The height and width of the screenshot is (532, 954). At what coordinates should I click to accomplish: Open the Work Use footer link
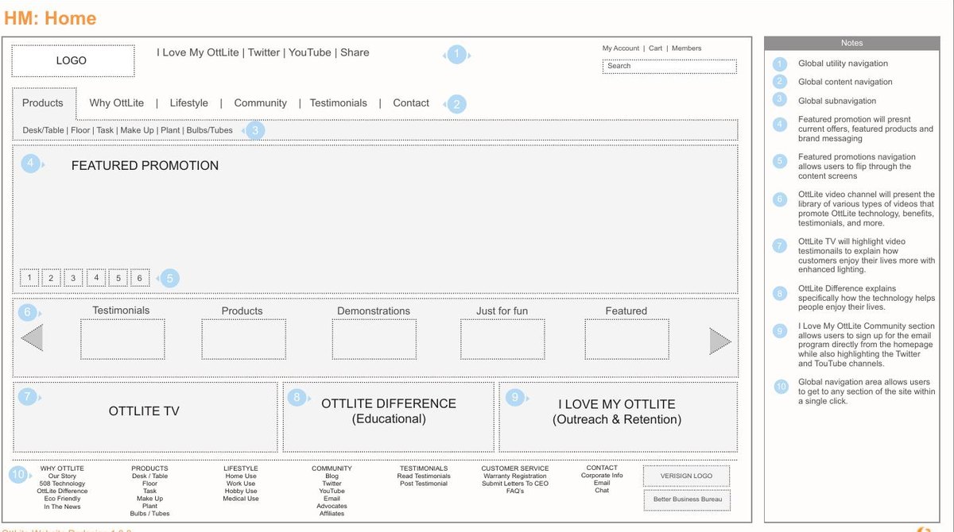coord(241,484)
